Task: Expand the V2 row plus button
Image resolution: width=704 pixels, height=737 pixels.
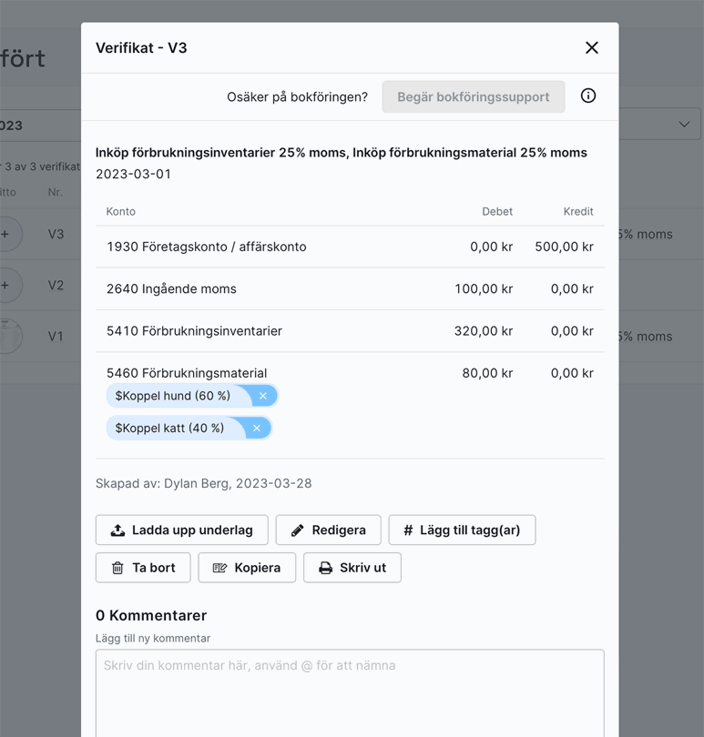Action: click(x=7, y=285)
